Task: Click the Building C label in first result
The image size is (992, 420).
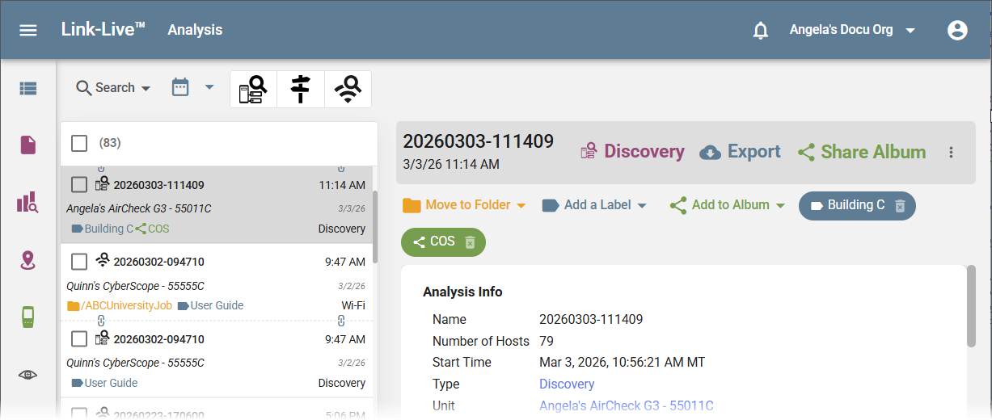Action: pyautogui.click(x=103, y=229)
